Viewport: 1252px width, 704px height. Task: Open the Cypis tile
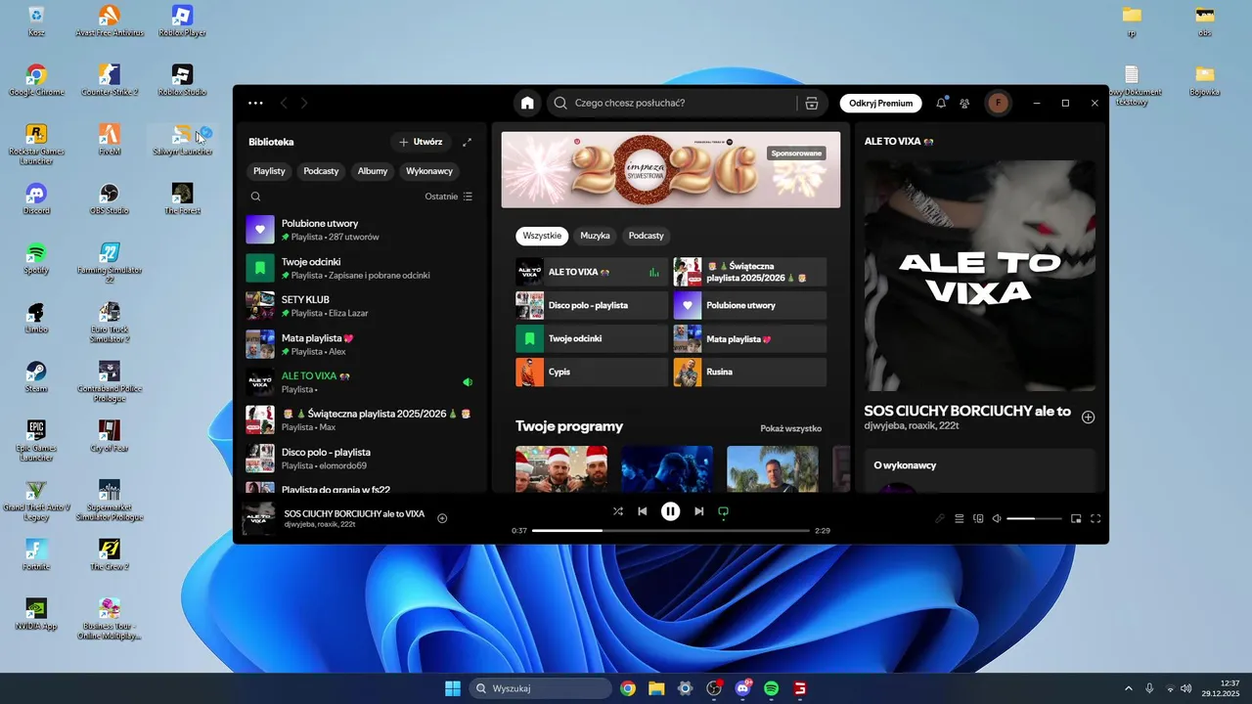point(592,372)
